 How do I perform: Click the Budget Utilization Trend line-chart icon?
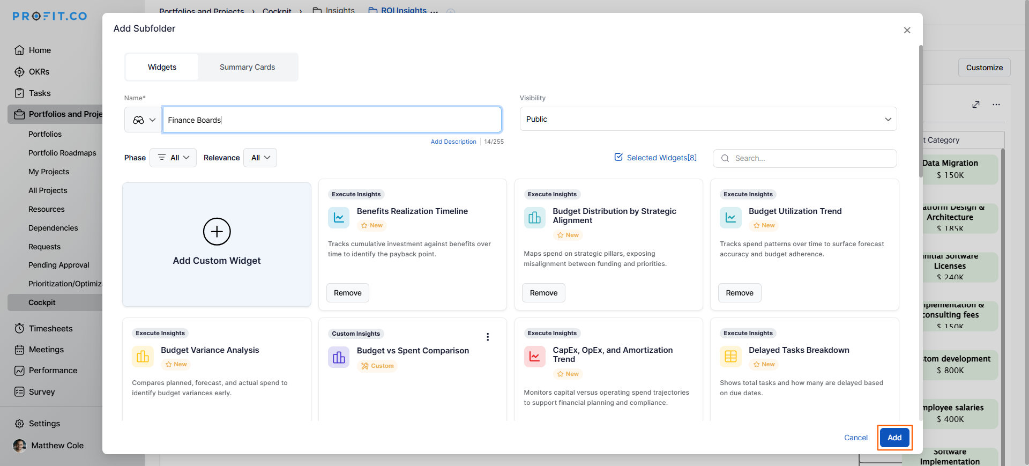(730, 218)
